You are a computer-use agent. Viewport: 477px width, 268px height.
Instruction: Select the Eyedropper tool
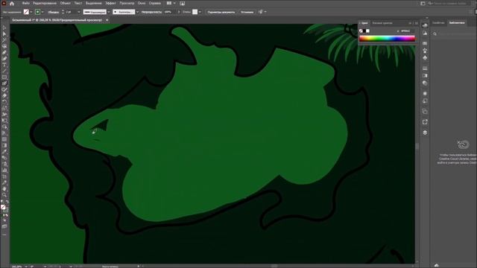4,152
